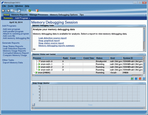Go forward with the right arrow toolbar icon
Viewport: 148px width, 115px height.
[9, 11]
